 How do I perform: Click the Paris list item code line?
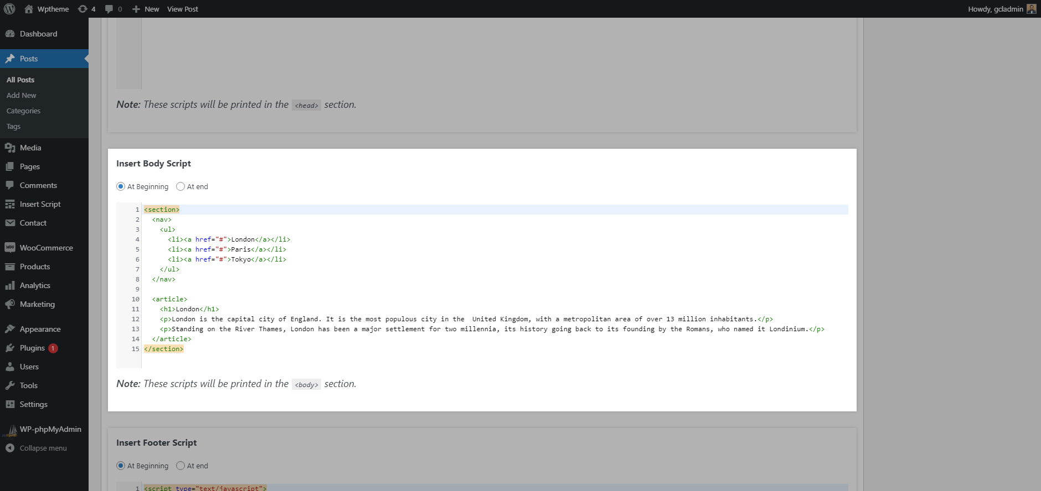tap(227, 249)
